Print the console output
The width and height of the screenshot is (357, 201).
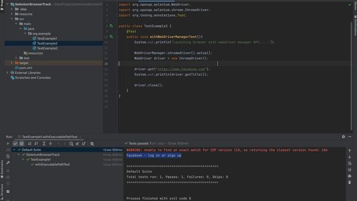(x=350, y=176)
